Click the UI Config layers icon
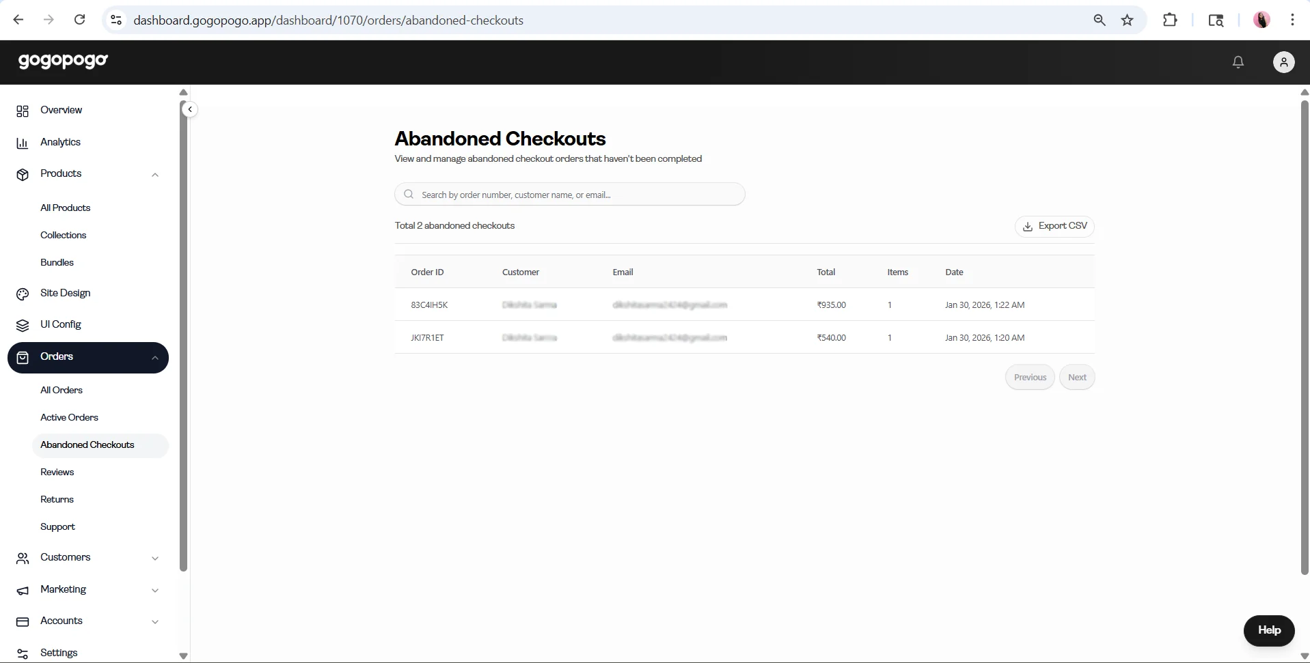 click(x=23, y=325)
